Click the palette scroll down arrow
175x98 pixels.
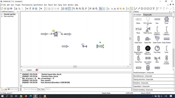[173, 70]
